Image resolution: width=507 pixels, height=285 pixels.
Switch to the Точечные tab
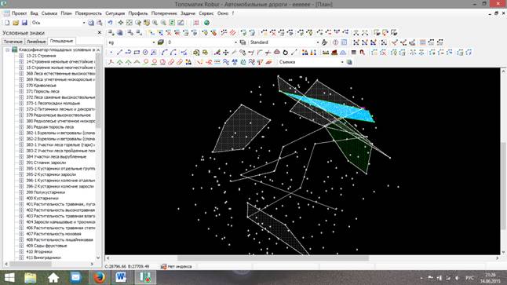[x=13, y=42]
